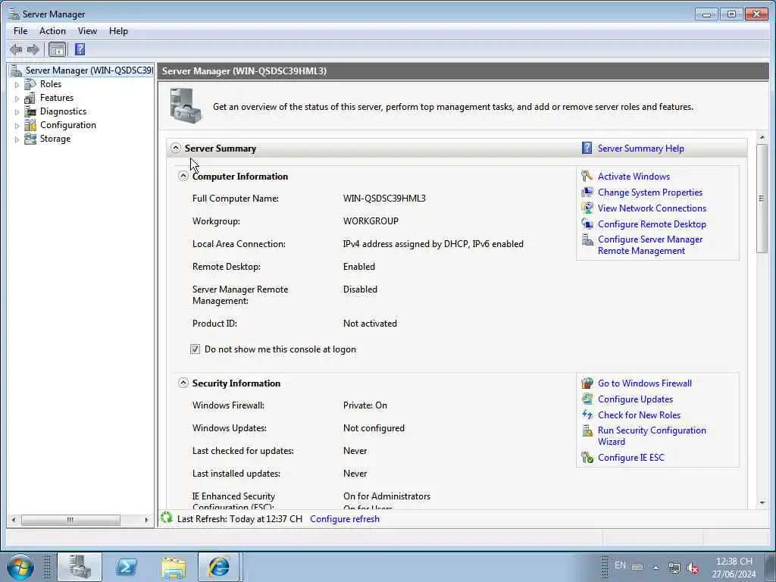
Task: Click the Features node icon
Action: pos(30,98)
